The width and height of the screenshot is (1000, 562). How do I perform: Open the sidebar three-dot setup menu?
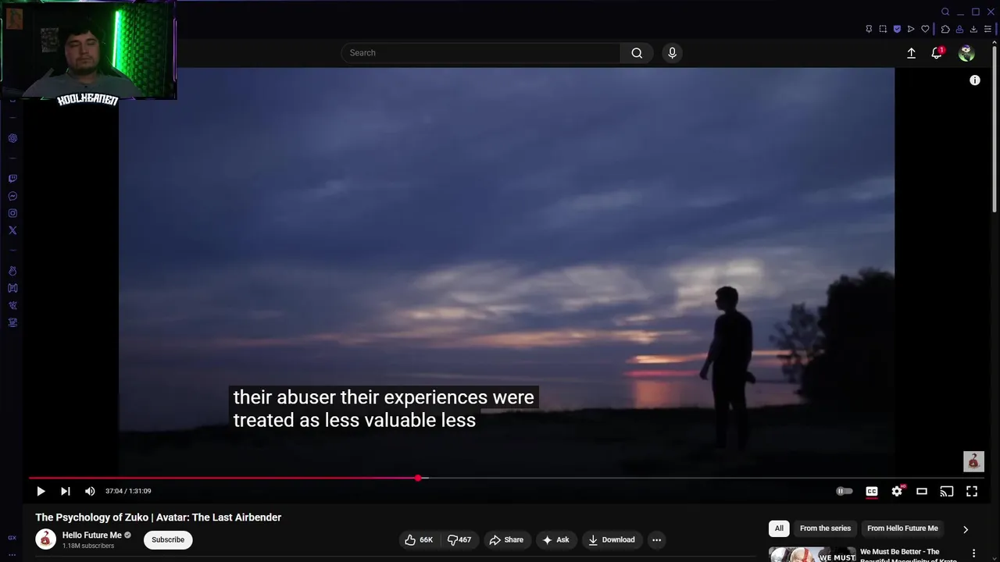pos(12,554)
